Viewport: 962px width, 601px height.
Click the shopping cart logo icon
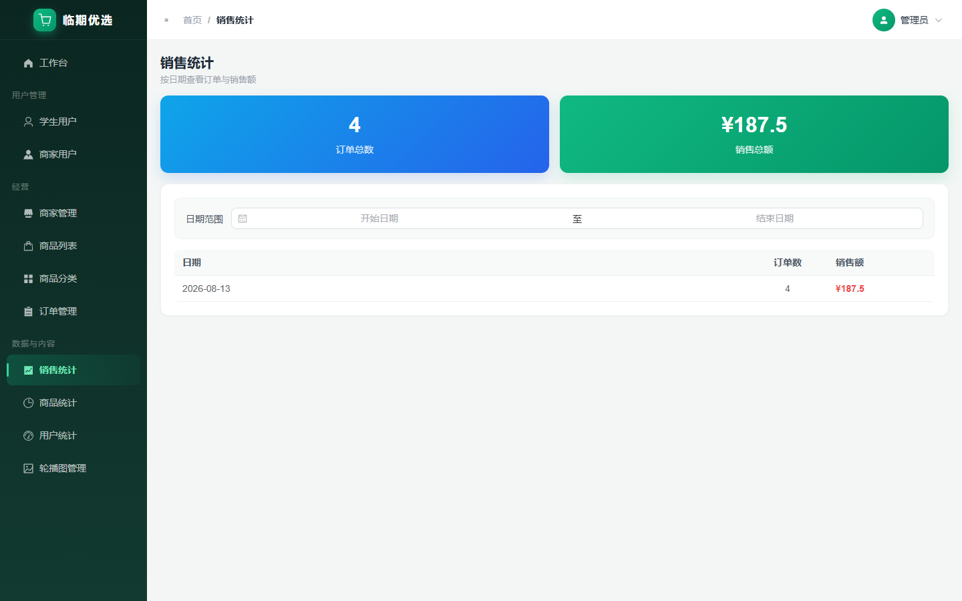tap(45, 20)
